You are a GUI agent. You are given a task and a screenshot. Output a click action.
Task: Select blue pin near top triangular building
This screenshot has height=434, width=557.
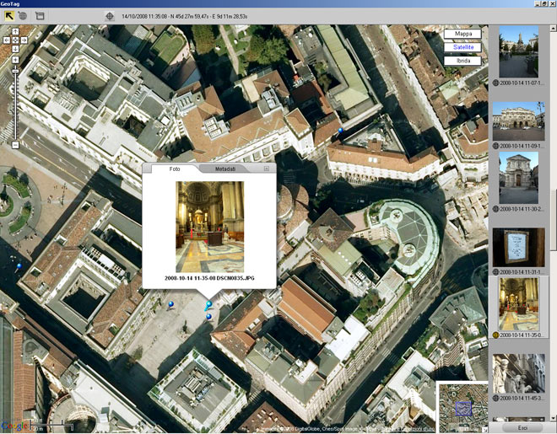(341, 131)
